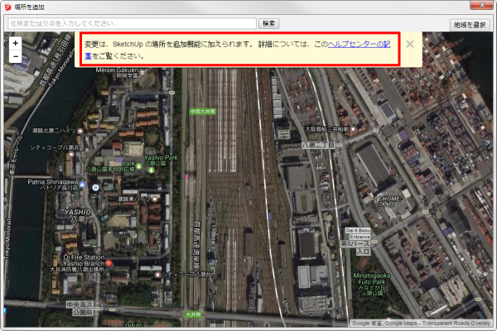Click the 検索 search button
Screen dimensions: 497x331
tap(268, 23)
